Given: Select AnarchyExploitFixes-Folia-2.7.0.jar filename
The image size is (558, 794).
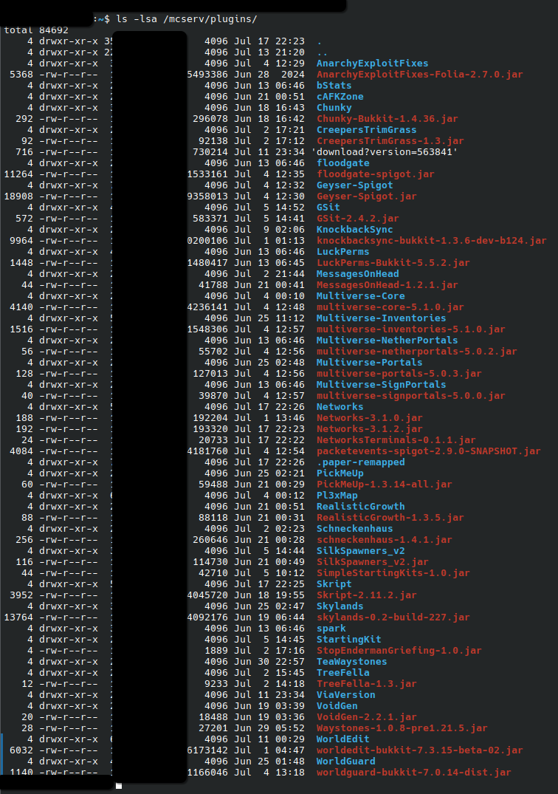Looking at the screenshot, I should pos(420,75).
